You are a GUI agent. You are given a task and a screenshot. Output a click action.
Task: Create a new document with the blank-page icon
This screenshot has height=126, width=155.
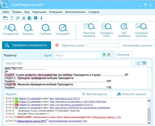12,18
